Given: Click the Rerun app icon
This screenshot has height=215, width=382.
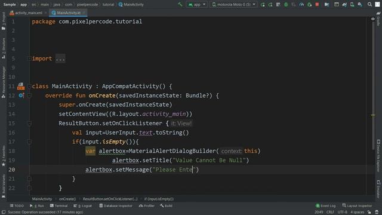Looking at the screenshot, I should point(263,4).
